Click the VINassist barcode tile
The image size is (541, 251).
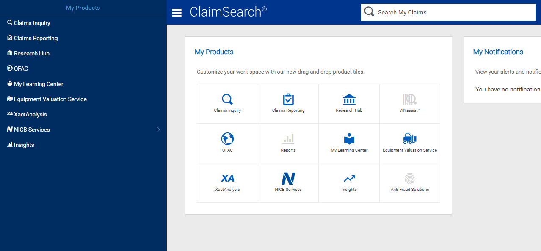coord(410,99)
